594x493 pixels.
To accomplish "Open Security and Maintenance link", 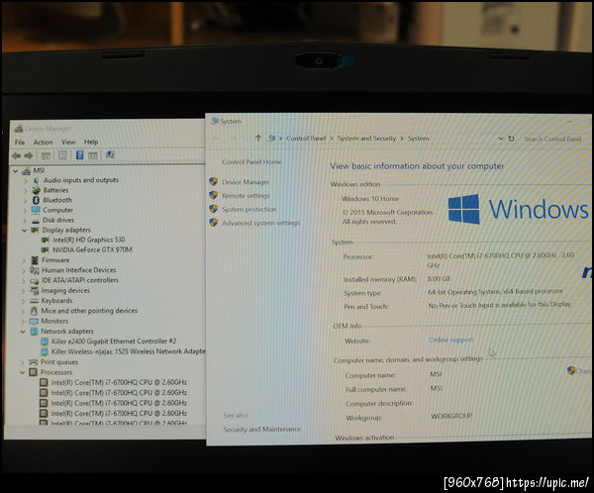I will 261,430.
